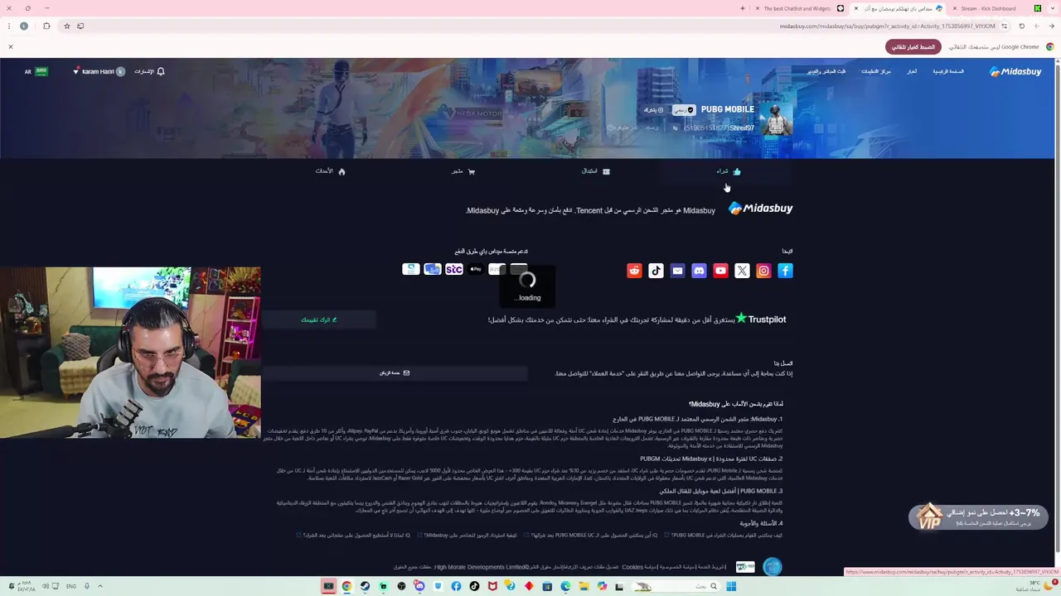The width and height of the screenshot is (1061, 596).
Task: Open Microsoft Edge from the taskbar
Action: 565,586
